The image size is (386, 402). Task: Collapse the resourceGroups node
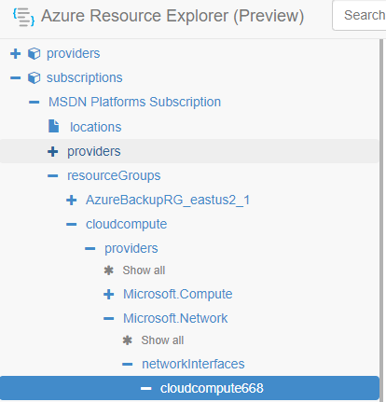point(52,175)
